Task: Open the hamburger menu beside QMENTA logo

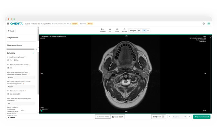Action: [x=8, y=23]
